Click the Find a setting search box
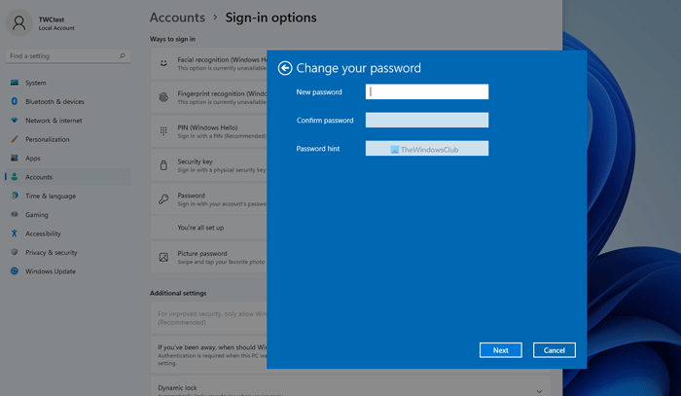Screen dimensions: 681x396 (x=68, y=56)
